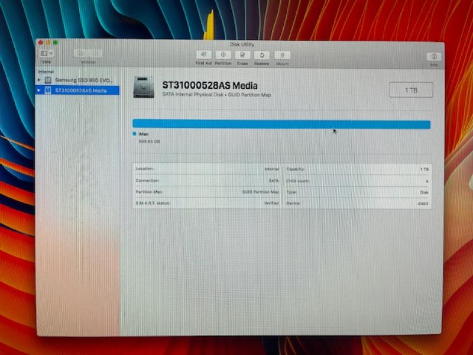Click the Child count value 4

click(x=427, y=181)
